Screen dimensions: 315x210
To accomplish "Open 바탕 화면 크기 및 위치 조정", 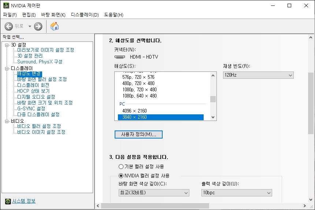I will 45,103.
